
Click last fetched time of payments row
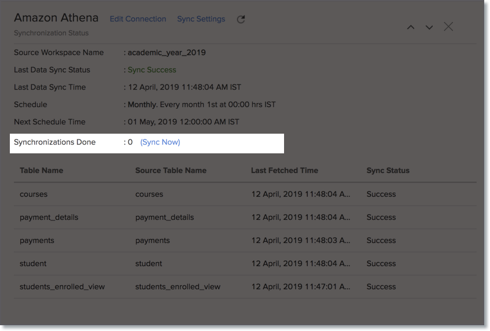click(301, 240)
